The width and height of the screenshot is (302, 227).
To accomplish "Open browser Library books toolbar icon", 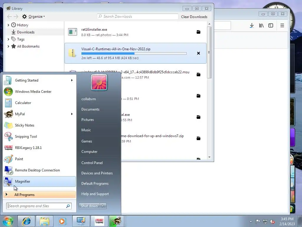I will (261, 25).
